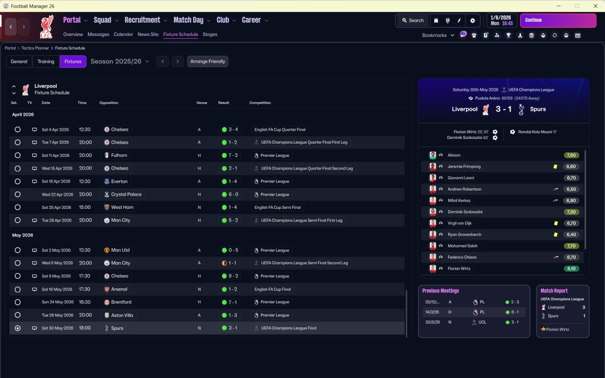Open the Recruitment menu dropdown arrow
This screenshot has width=605, height=378.
[x=165, y=21]
